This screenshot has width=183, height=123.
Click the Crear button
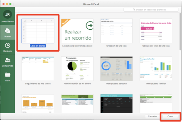click(x=170, y=116)
